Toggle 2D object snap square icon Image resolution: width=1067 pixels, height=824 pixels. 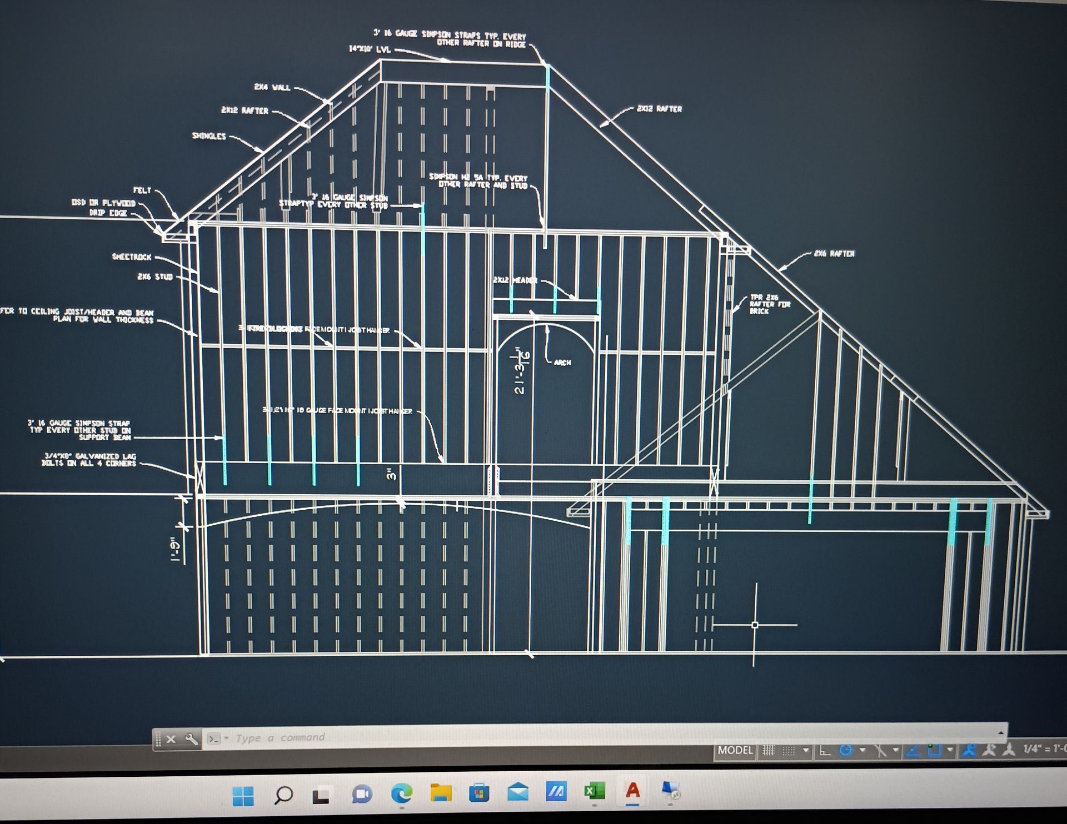935,750
